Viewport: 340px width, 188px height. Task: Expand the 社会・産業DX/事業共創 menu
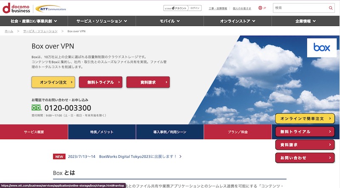(x=34, y=21)
